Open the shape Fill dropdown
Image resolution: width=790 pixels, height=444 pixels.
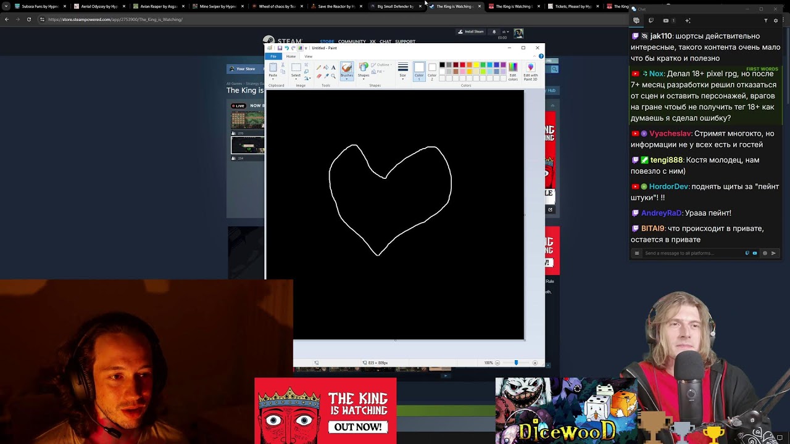[x=378, y=72]
